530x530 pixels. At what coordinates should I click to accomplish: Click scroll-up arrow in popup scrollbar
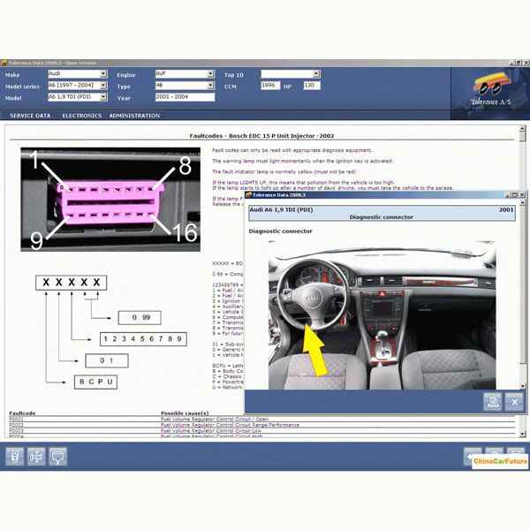pyautogui.click(x=523, y=203)
